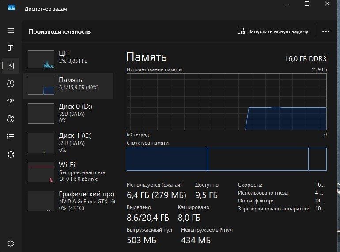Maximize the Task Manager window
The image size is (340, 252).
pos(307,4)
